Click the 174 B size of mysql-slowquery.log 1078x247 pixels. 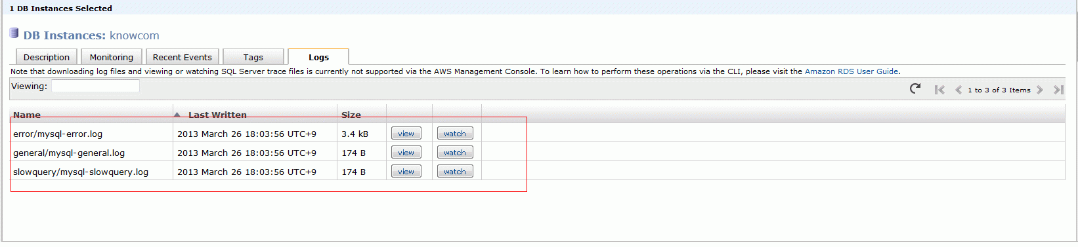[x=353, y=172]
